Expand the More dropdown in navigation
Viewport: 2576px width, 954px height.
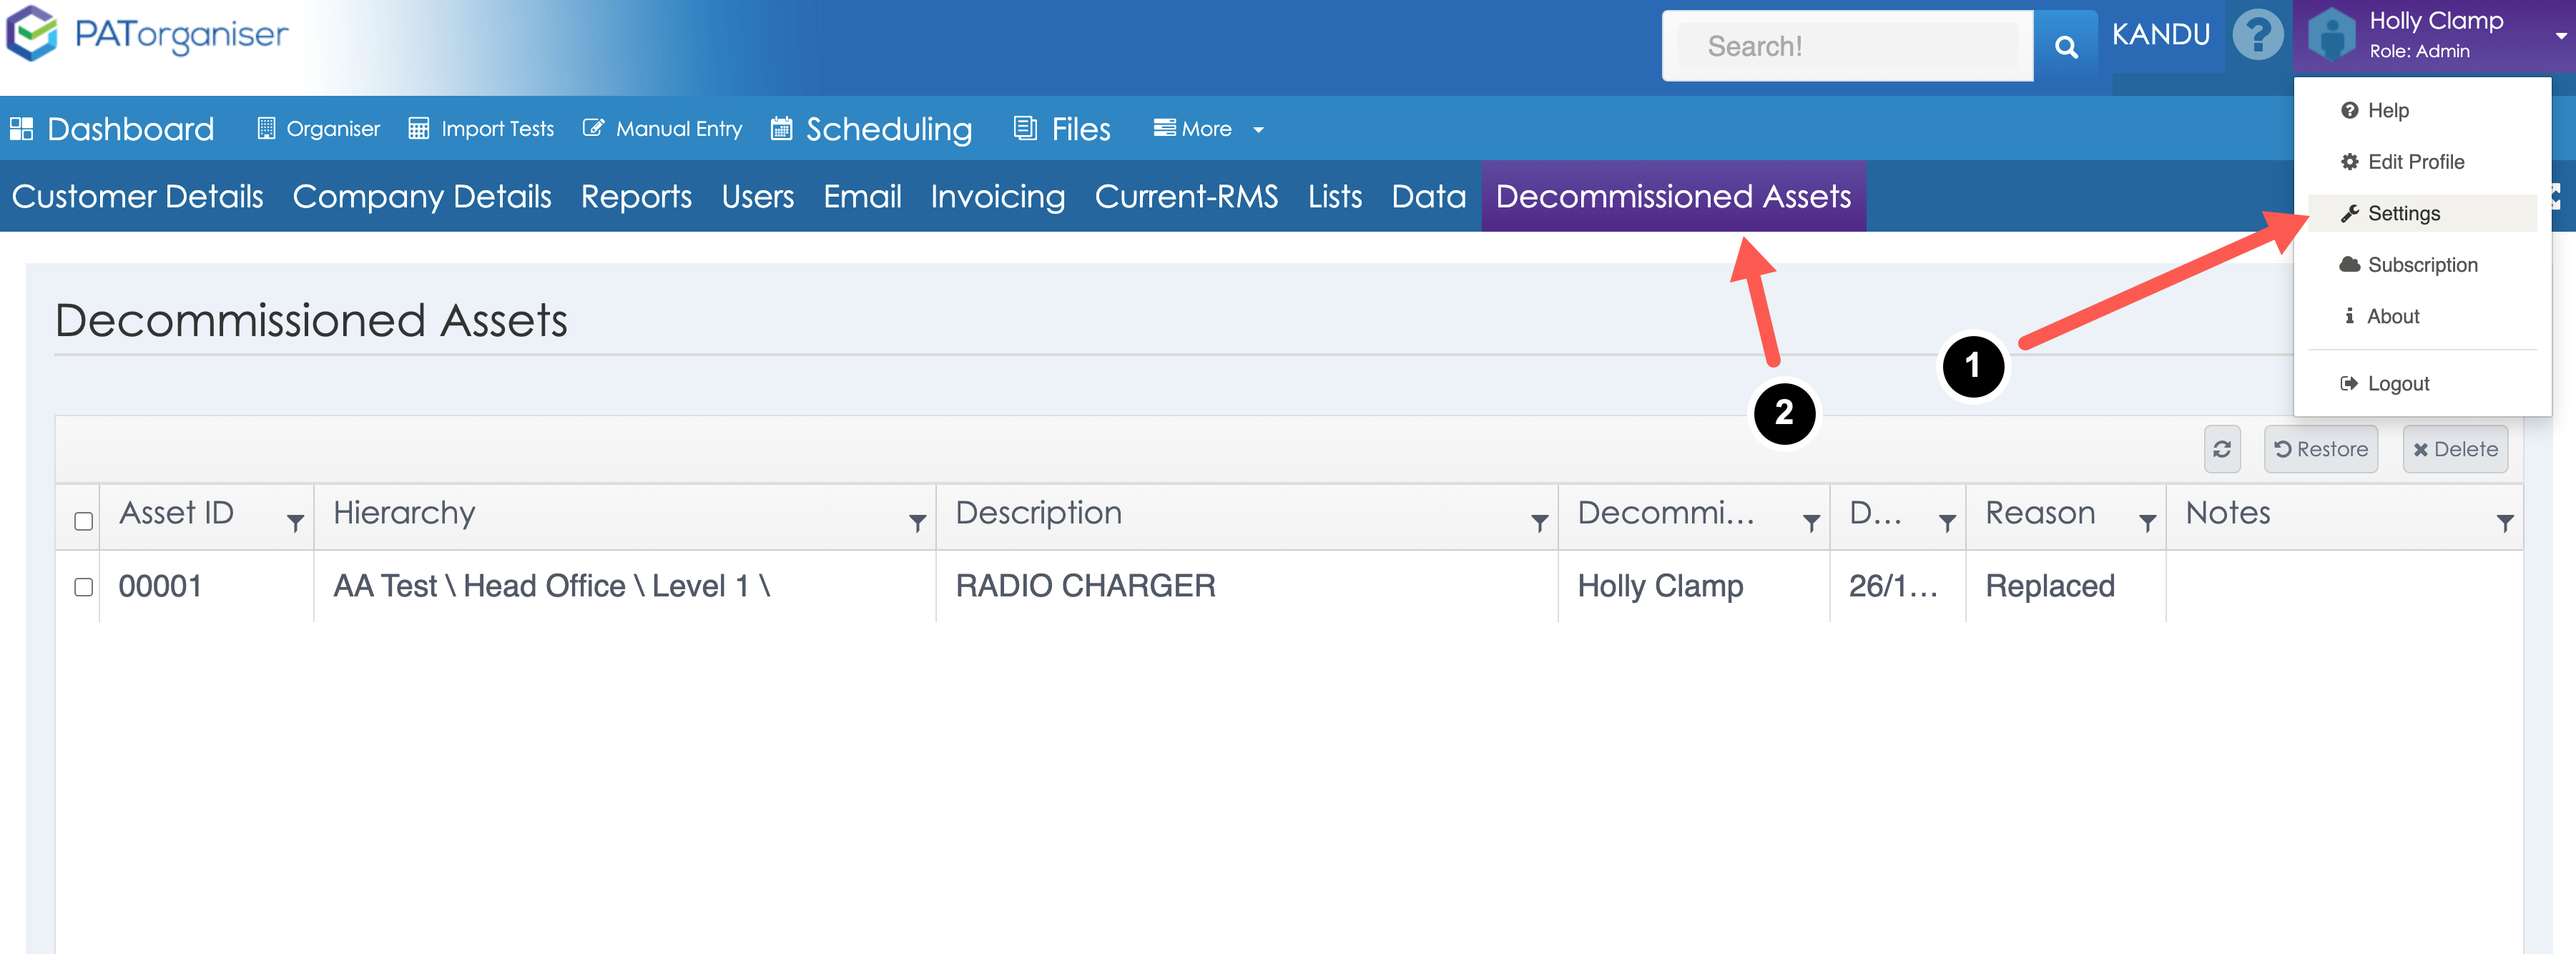[1208, 129]
